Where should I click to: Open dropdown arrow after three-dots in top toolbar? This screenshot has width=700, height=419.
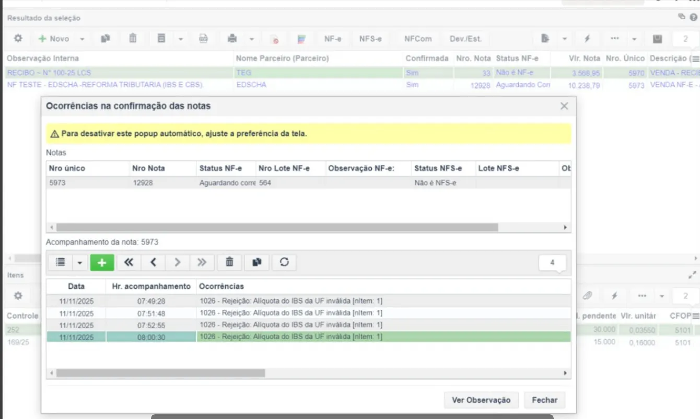pos(634,39)
